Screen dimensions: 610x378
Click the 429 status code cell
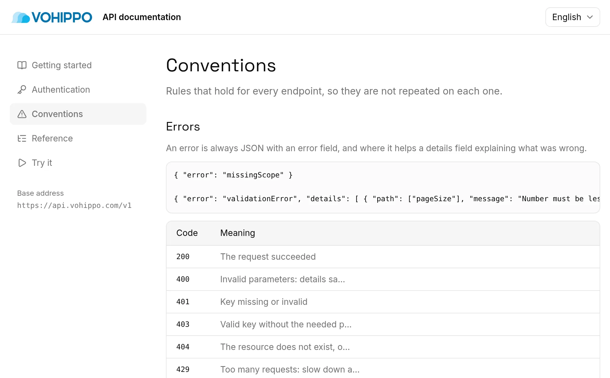(x=183, y=369)
